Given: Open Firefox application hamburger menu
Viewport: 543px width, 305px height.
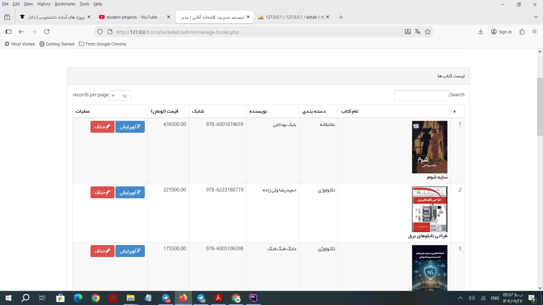Looking at the screenshot, I should click(535, 32).
